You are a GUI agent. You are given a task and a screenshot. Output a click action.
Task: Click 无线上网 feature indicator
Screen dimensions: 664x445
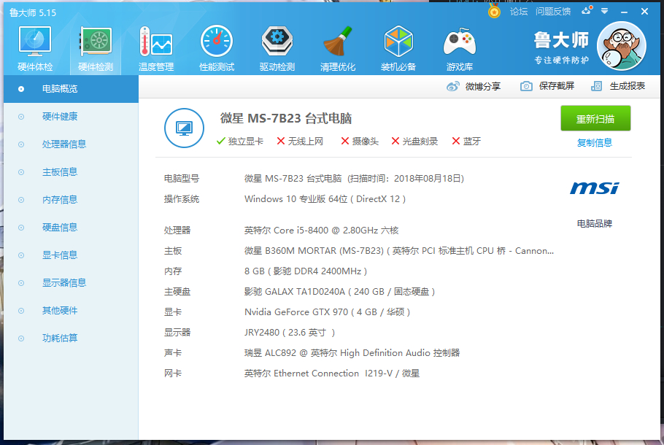300,142
